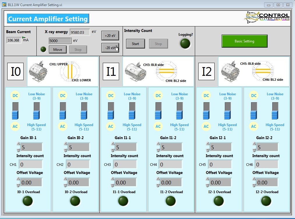This screenshot has width=295, height=219.
Task: Decrease I0-2 Offset Voltage with down arrow
Action: point(65,185)
